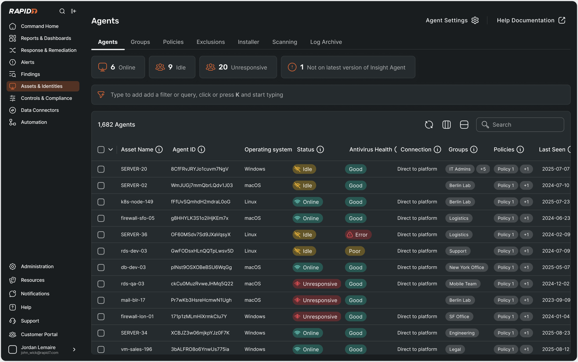Tick the checkbox for SERVER-20
The image size is (578, 362).
[x=101, y=169]
